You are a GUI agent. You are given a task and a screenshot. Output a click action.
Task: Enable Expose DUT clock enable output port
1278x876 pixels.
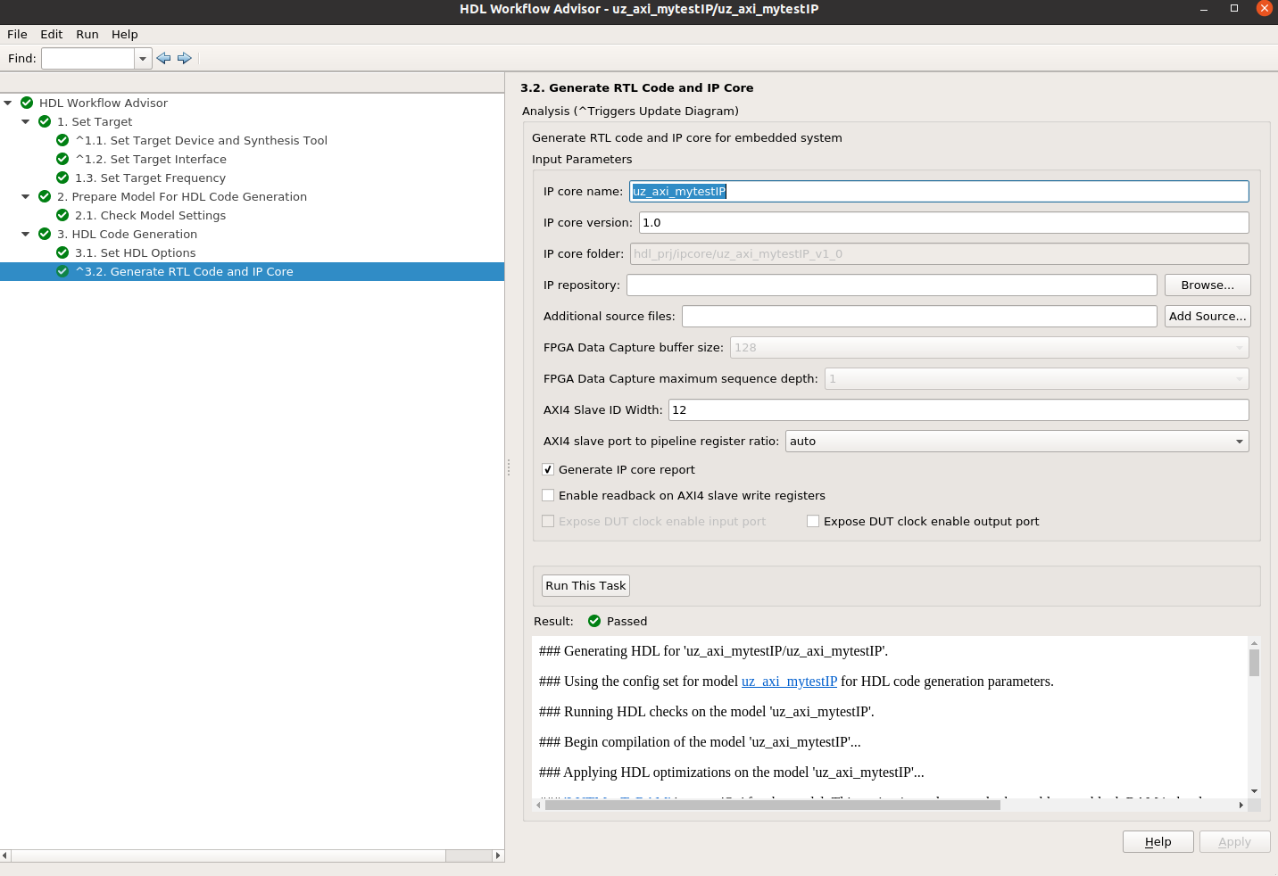(x=813, y=522)
